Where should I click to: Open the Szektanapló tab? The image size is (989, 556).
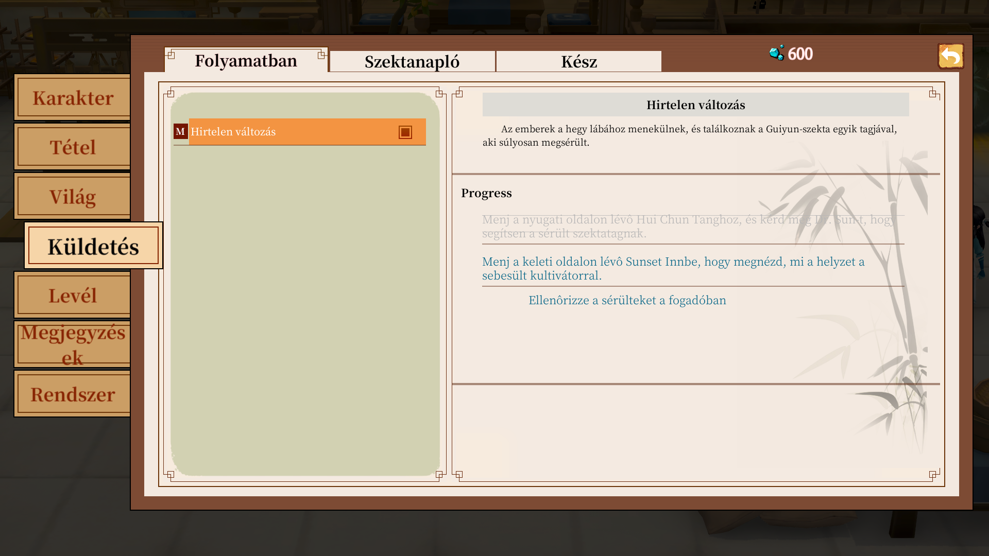tap(412, 62)
